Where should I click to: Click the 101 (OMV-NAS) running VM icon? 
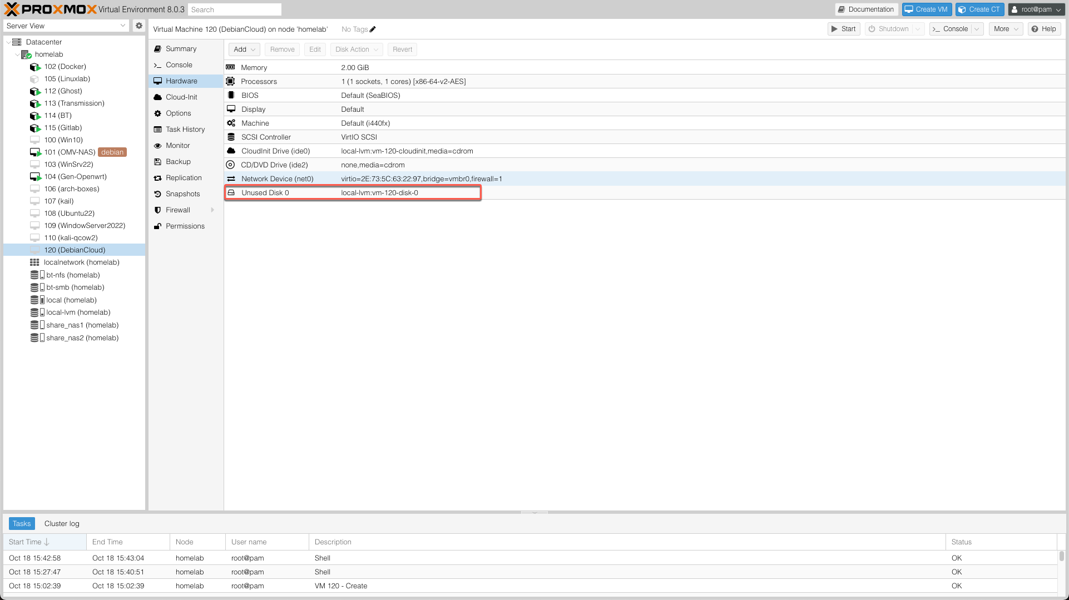tap(35, 152)
